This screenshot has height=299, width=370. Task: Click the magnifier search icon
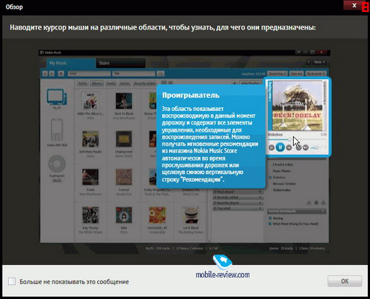click(x=161, y=73)
